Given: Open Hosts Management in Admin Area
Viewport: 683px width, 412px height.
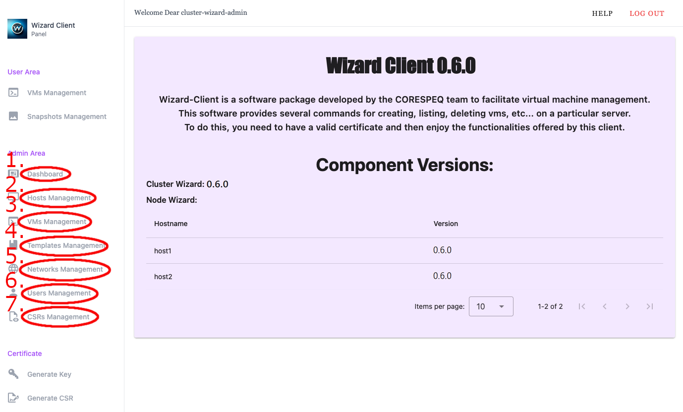Looking at the screenshot, I should click(x=59, y=198).
